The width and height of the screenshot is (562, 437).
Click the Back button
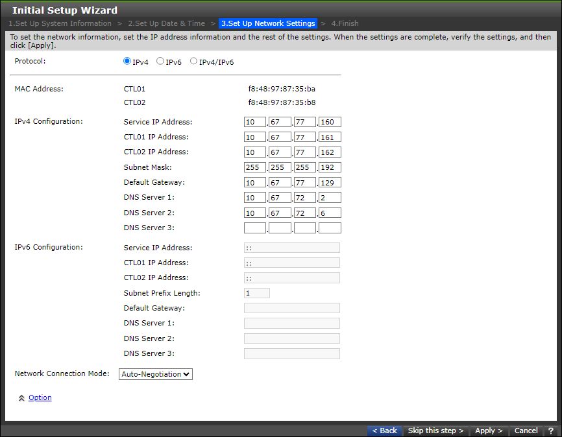(384, 431)
